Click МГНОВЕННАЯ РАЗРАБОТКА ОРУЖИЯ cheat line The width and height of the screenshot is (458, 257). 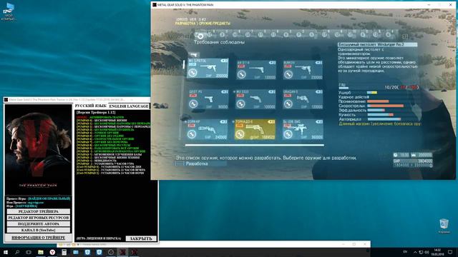[111, 151]
